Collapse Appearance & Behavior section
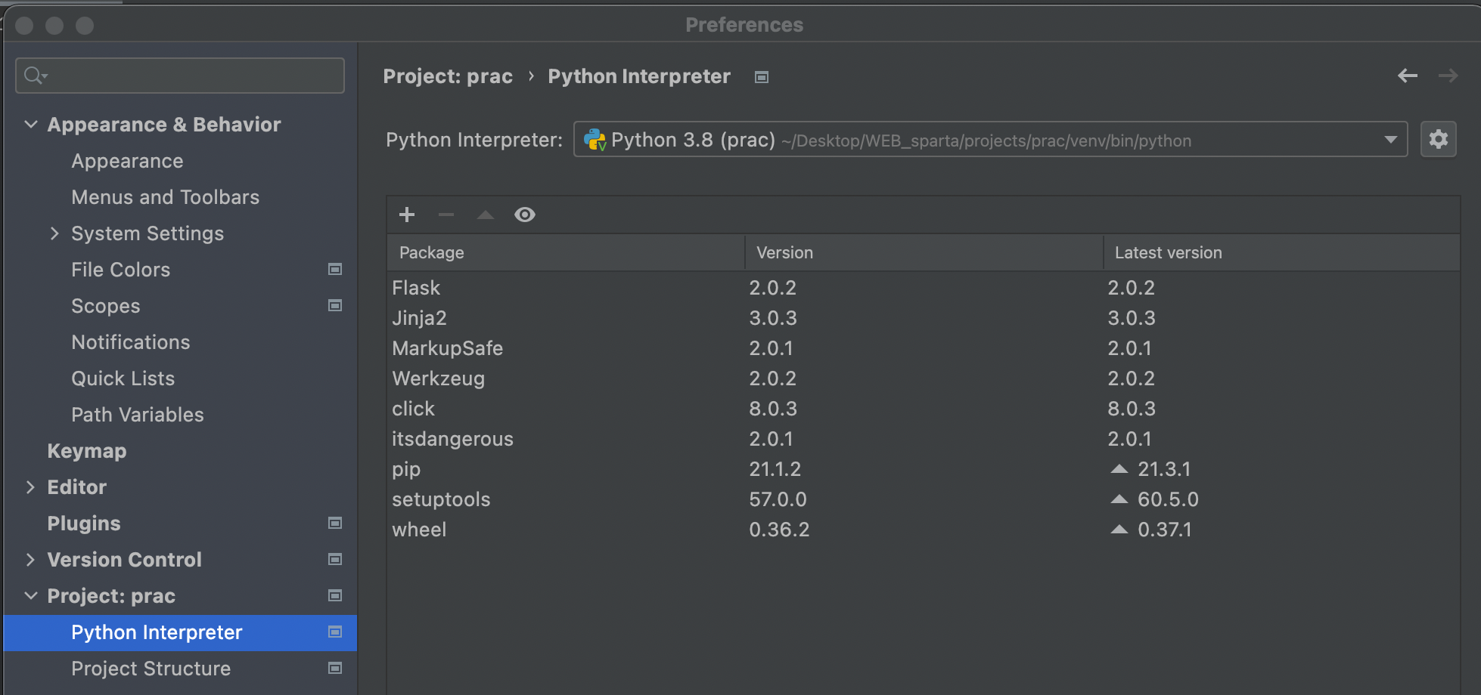The image size is (1481, 695). [x=31, y=124]
